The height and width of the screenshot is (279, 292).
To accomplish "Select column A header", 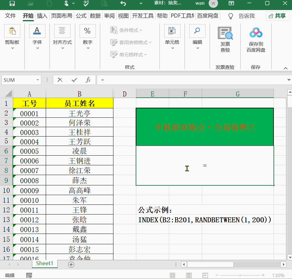I will coord(29,94).
